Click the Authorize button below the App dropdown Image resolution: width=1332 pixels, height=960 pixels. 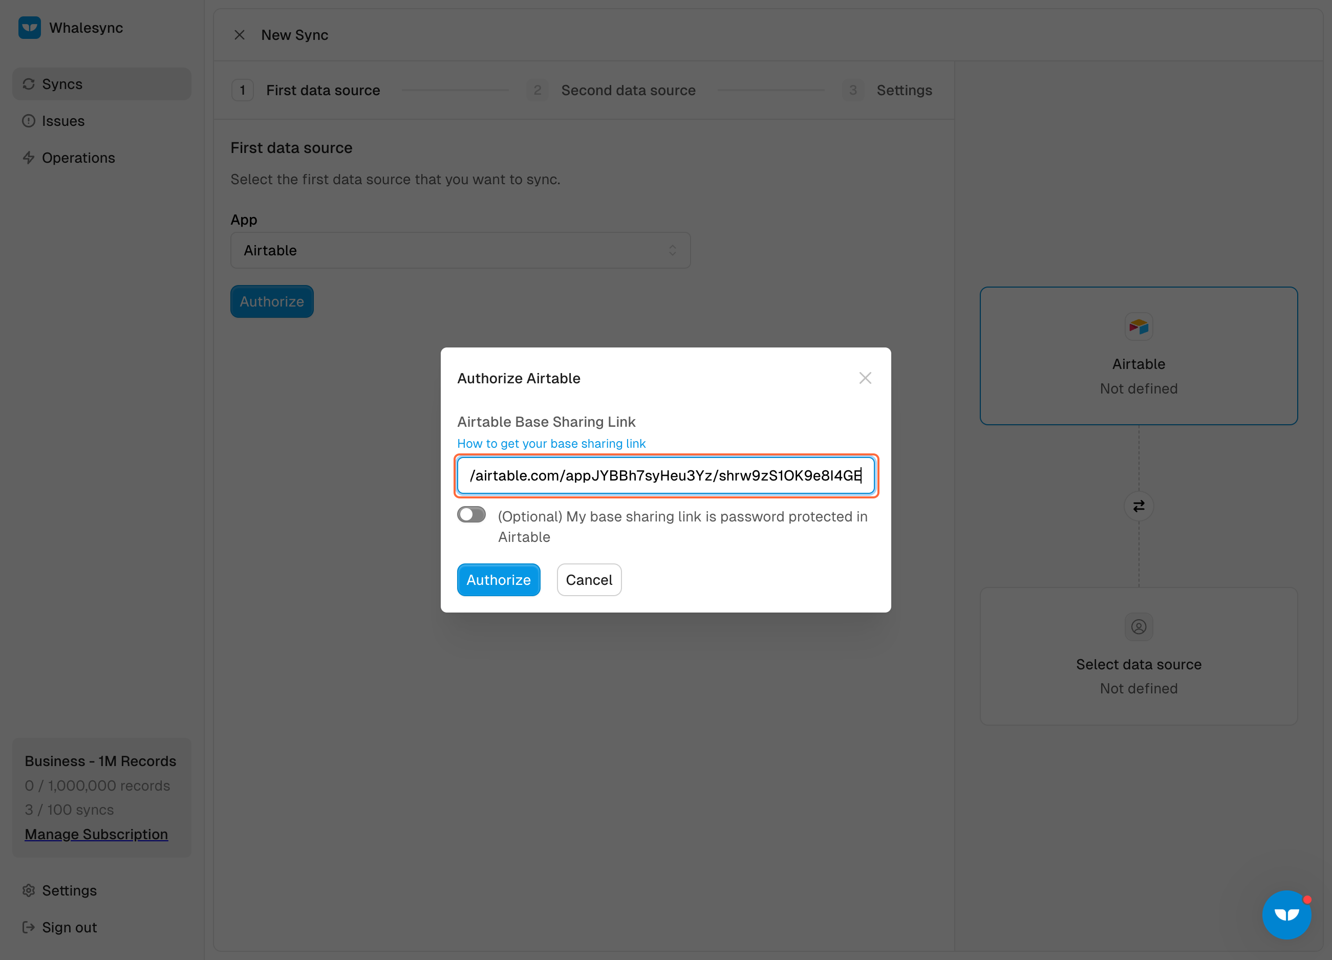272,302
